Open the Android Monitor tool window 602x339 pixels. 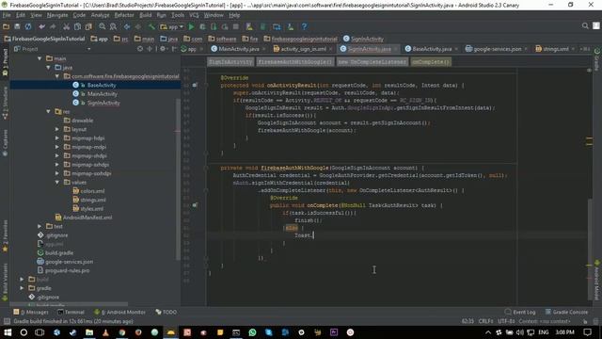[x=120, y=312]
